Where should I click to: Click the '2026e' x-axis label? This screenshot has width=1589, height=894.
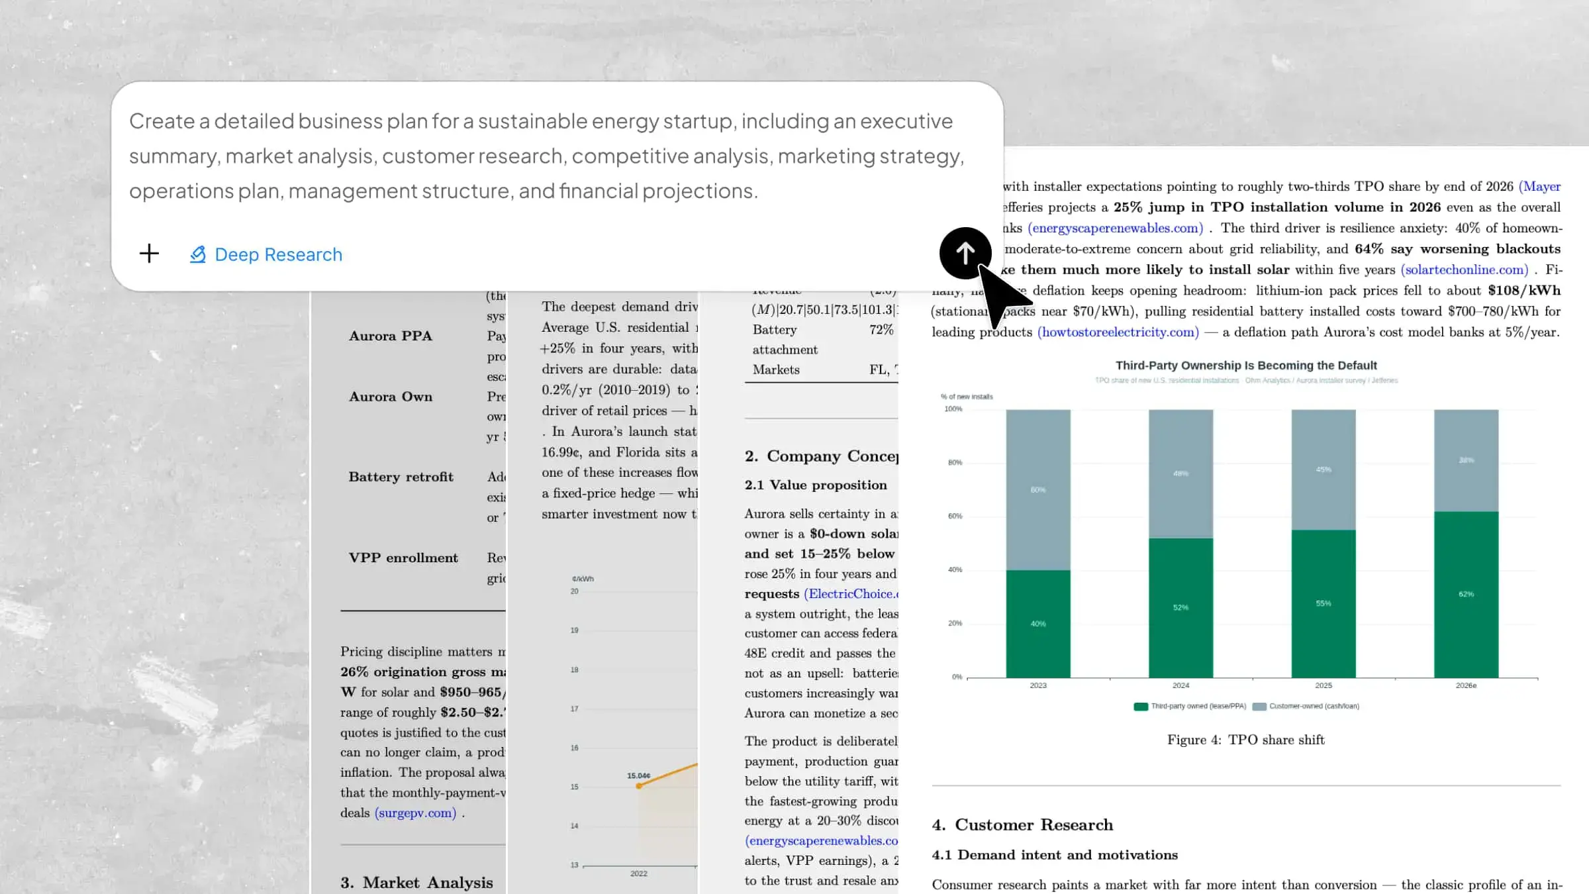pos(1466,685)
